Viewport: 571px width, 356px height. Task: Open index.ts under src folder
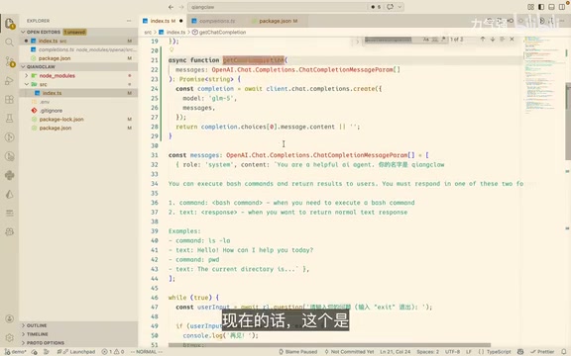[x=78, y=93]
